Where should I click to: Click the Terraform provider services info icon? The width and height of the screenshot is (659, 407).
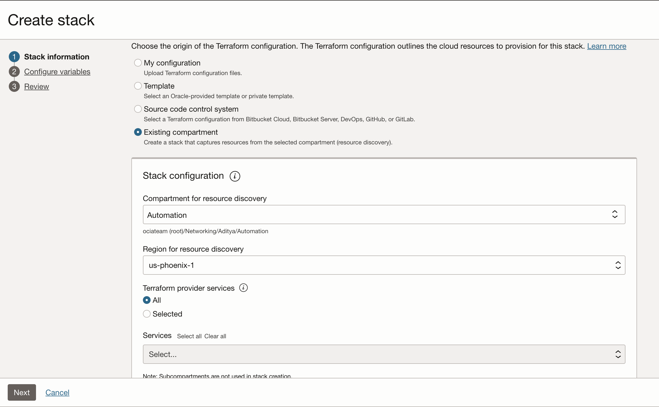[243, 288]
